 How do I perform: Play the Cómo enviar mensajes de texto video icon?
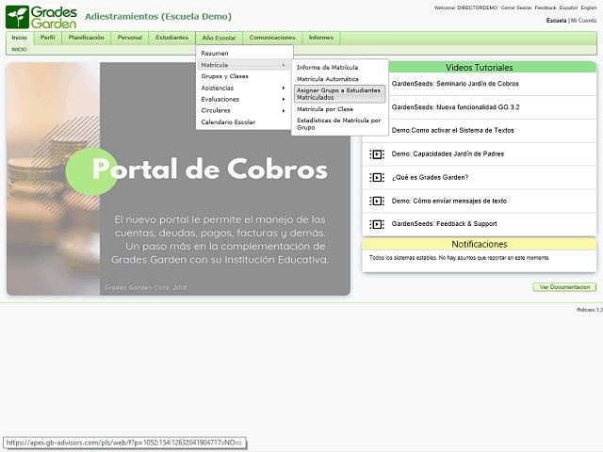click(377, 201)
